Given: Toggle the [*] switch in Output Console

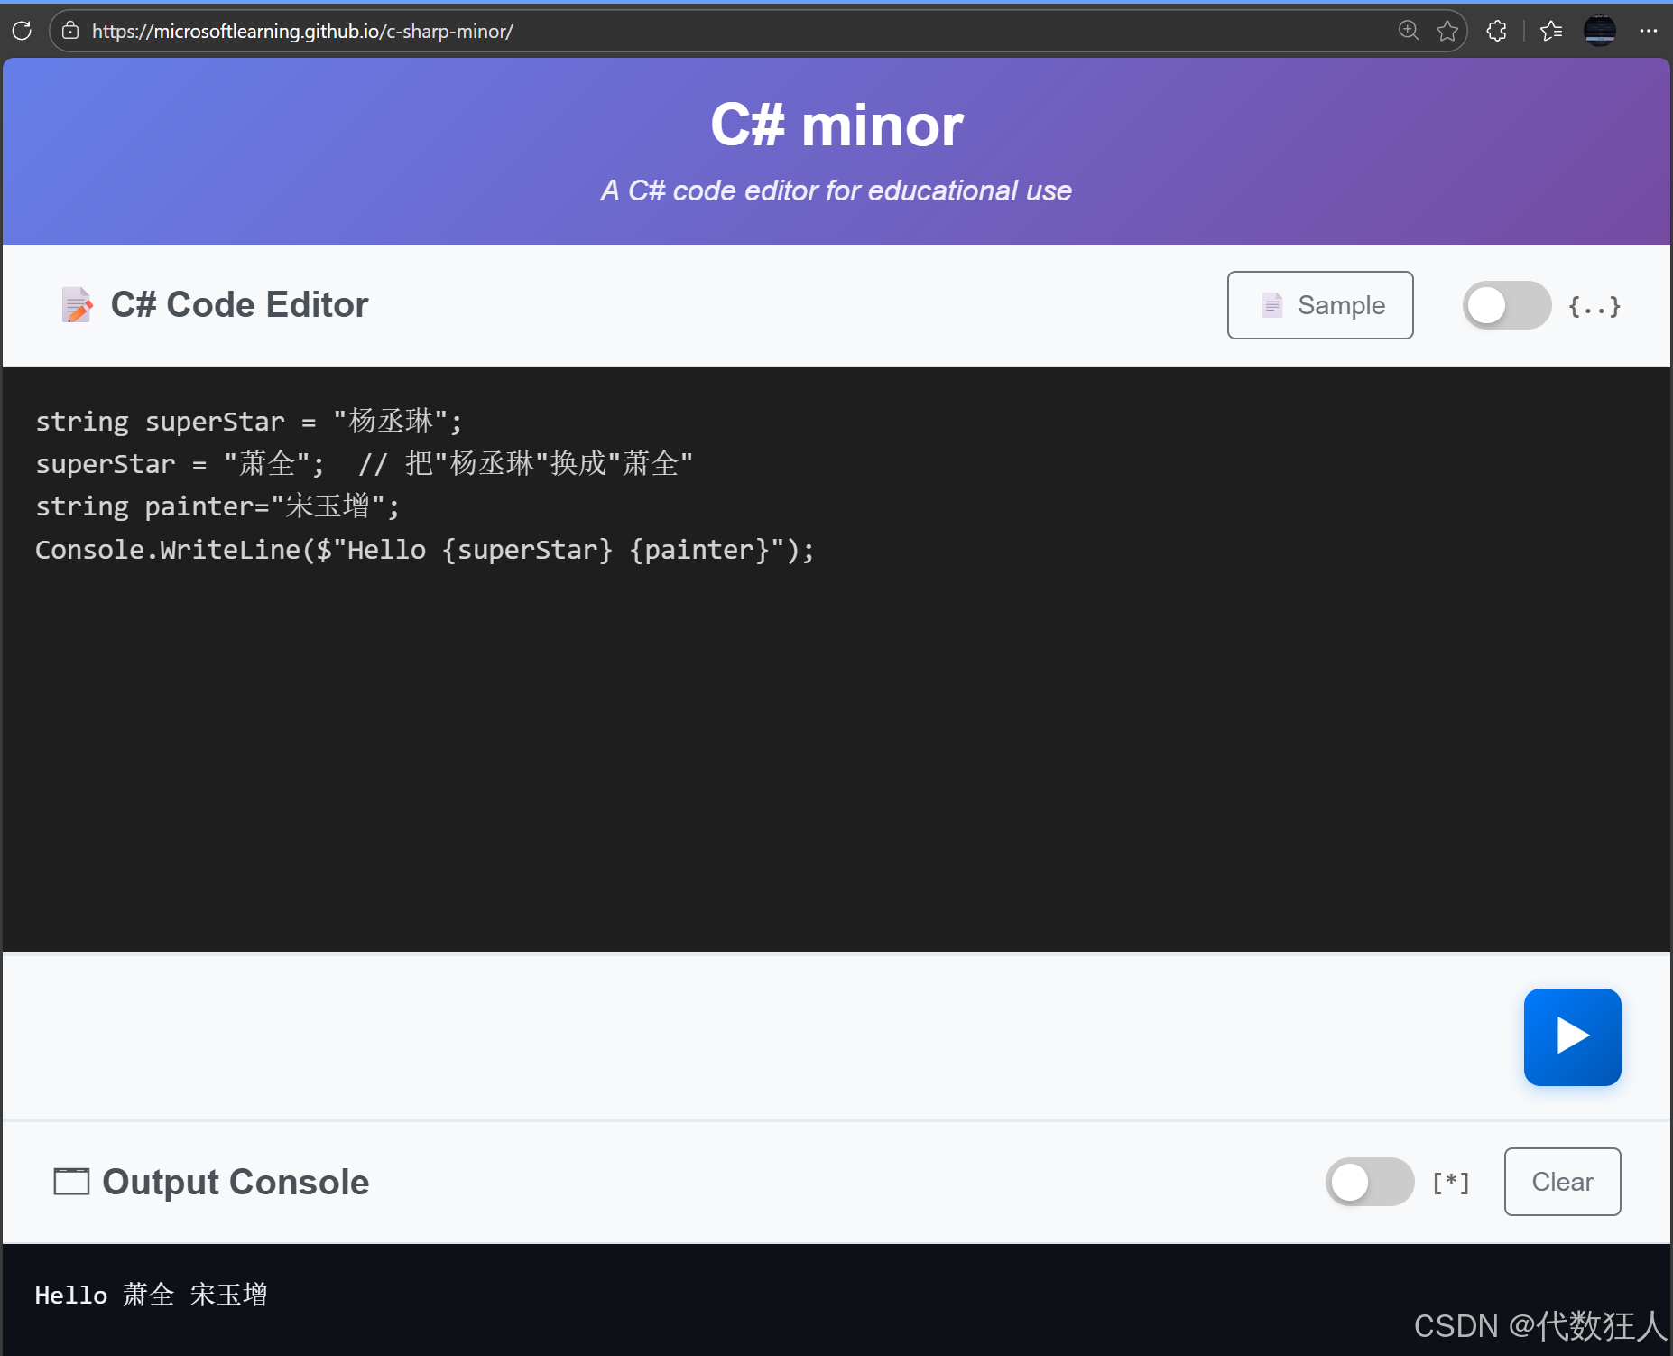Looking at the screenshot, I should click(x=1370, y=1182).
